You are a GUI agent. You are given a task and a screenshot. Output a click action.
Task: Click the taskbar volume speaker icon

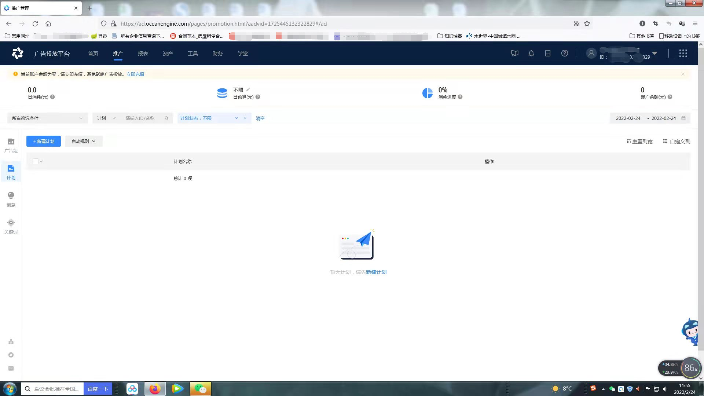coord(665,389)
